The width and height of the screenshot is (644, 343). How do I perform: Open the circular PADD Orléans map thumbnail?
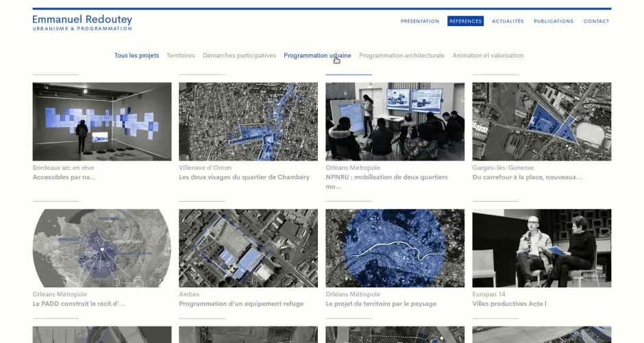pyautogui.click(x=102, y=248)
